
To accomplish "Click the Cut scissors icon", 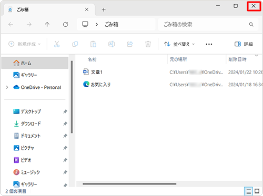I will coord(57,44).
